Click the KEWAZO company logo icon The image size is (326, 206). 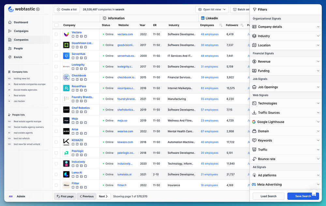tap(67, 142)
